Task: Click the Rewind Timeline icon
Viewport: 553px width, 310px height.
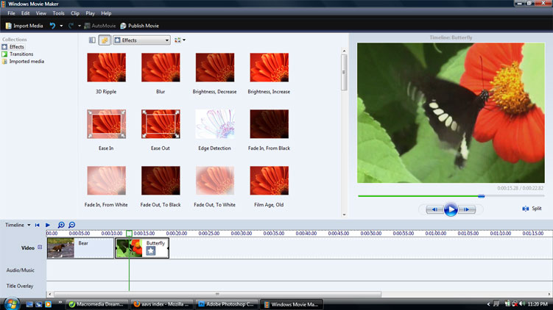Action: (x=37, y=225)
